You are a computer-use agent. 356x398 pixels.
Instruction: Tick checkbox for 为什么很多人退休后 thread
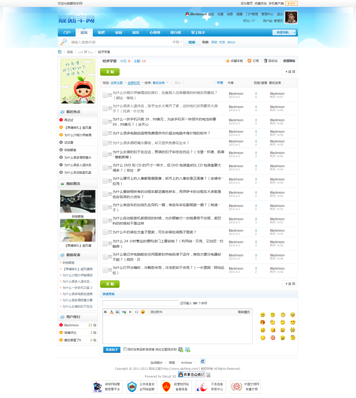110,108
